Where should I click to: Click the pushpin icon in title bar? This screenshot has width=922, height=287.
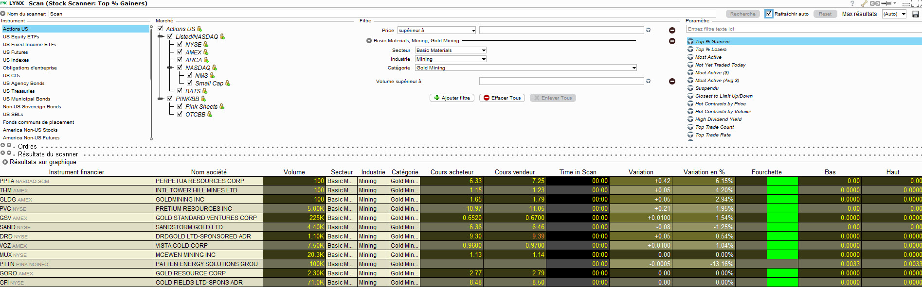pos(886,3)
